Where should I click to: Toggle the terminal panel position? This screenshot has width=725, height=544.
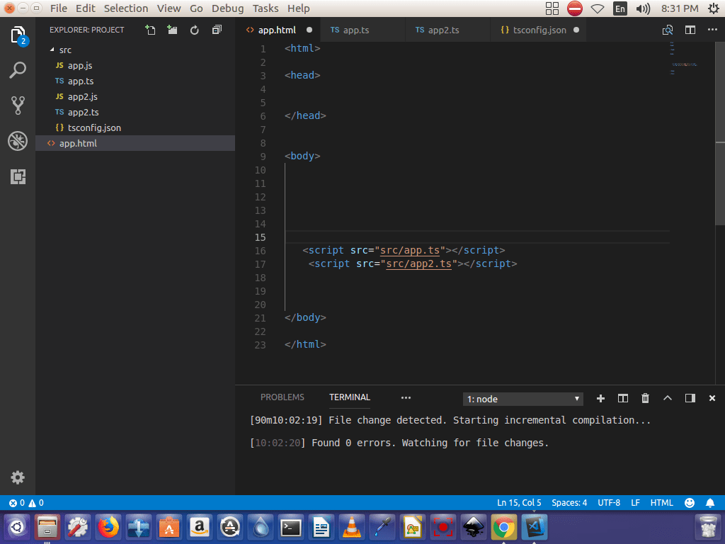point(690,398)
